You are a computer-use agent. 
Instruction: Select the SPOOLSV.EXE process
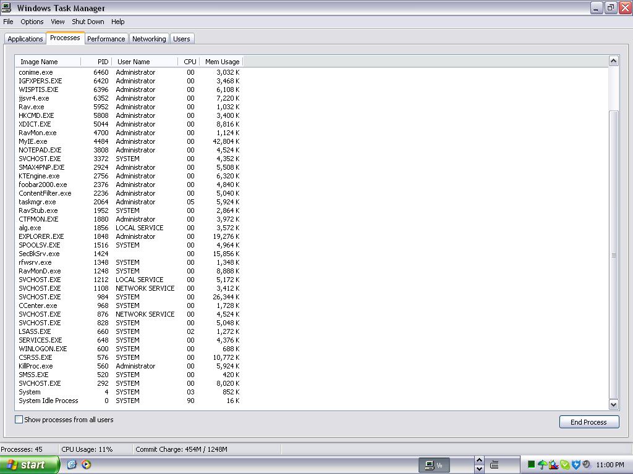coord(129,245)
